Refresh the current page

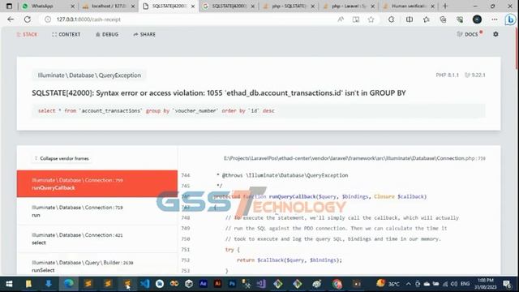[28, 19]
